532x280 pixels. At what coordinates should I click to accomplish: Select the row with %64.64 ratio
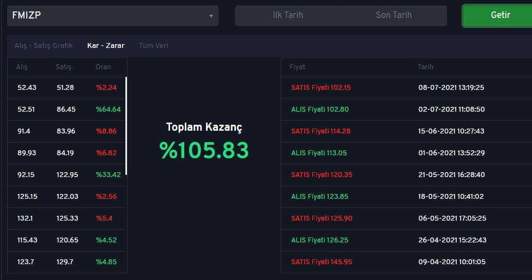(x=67, y=109)
